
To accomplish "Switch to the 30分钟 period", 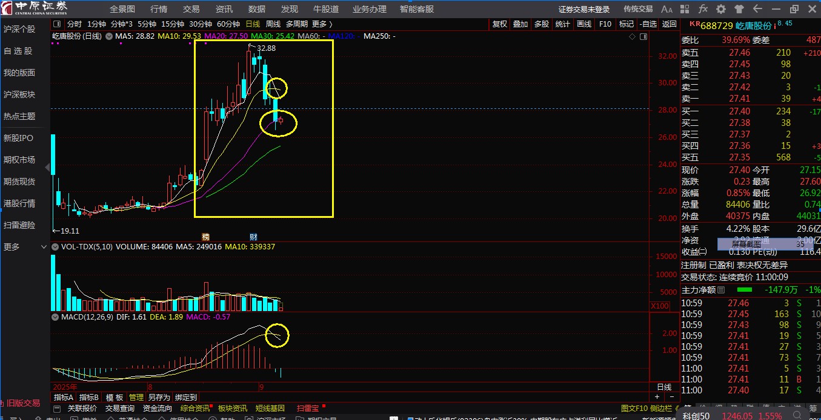I will (201, 24).
